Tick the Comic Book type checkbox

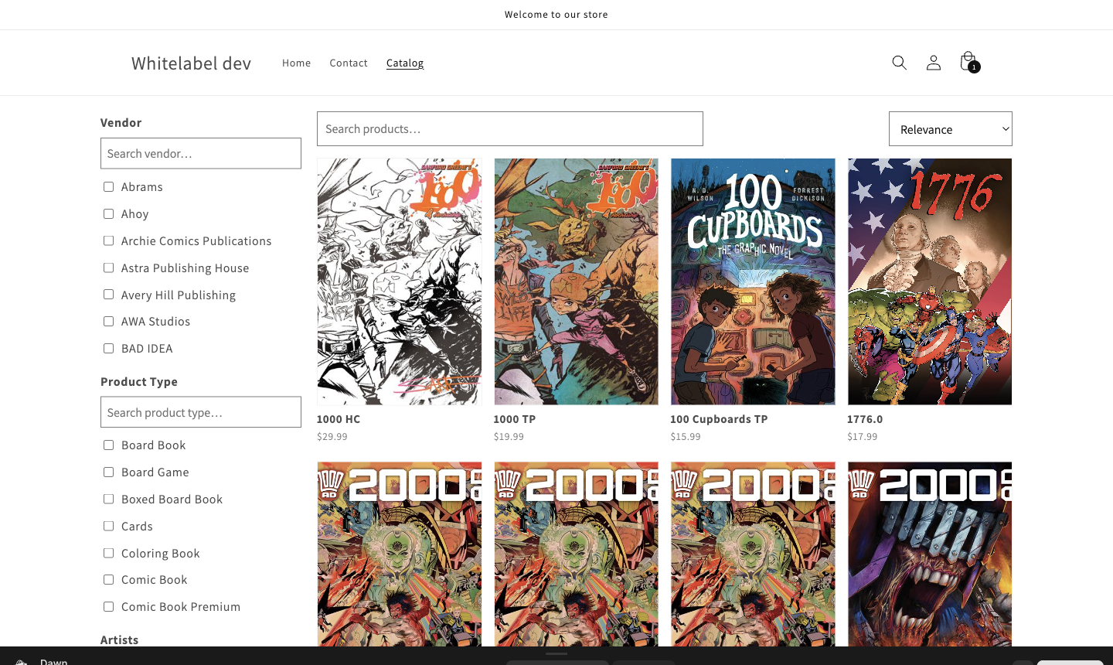[x=109, y=580]
